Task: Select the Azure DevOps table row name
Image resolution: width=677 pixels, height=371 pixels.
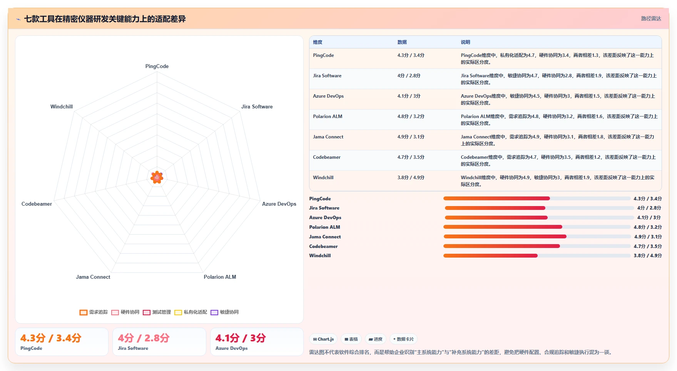Action: pyautogui.click(x=328, y=96)
